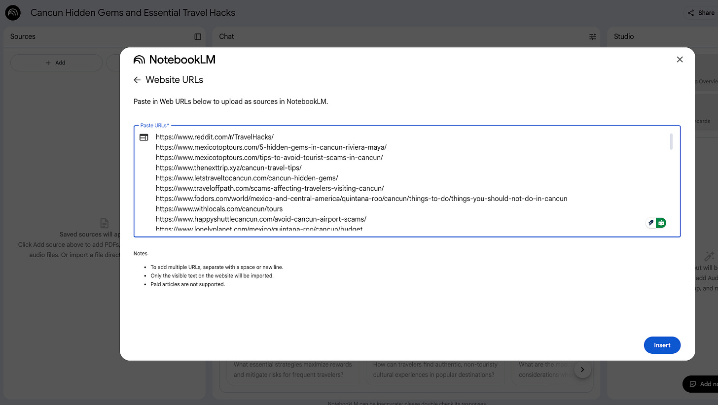Click the Studio panel heading
718x405 pixels.
pos(624,36)
